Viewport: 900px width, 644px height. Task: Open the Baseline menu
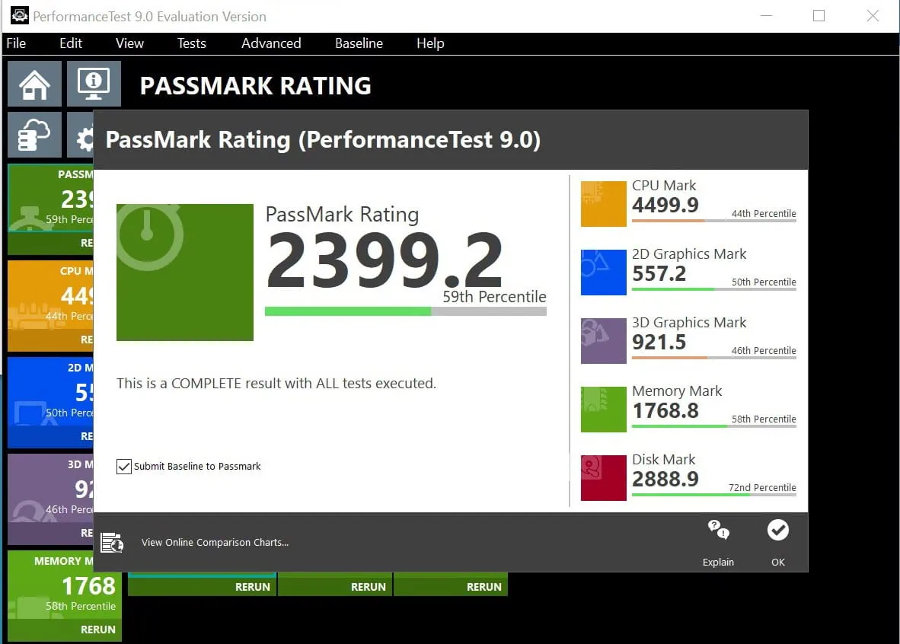click(x=359, y=43)
